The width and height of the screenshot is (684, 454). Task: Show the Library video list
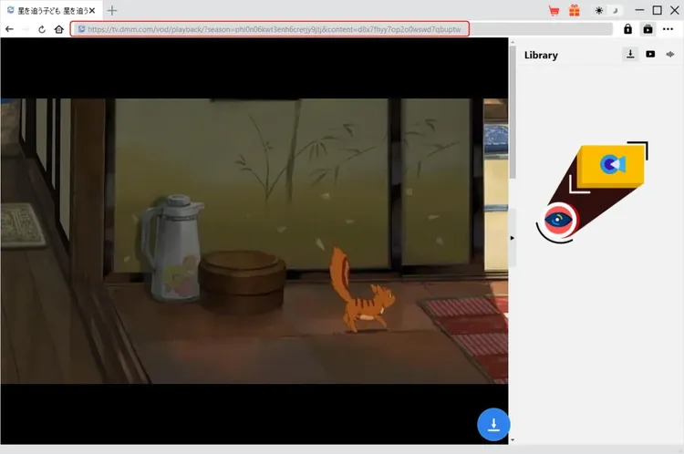coord(650,55)
